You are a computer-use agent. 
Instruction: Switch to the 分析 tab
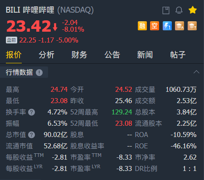(x=46, y=55)
